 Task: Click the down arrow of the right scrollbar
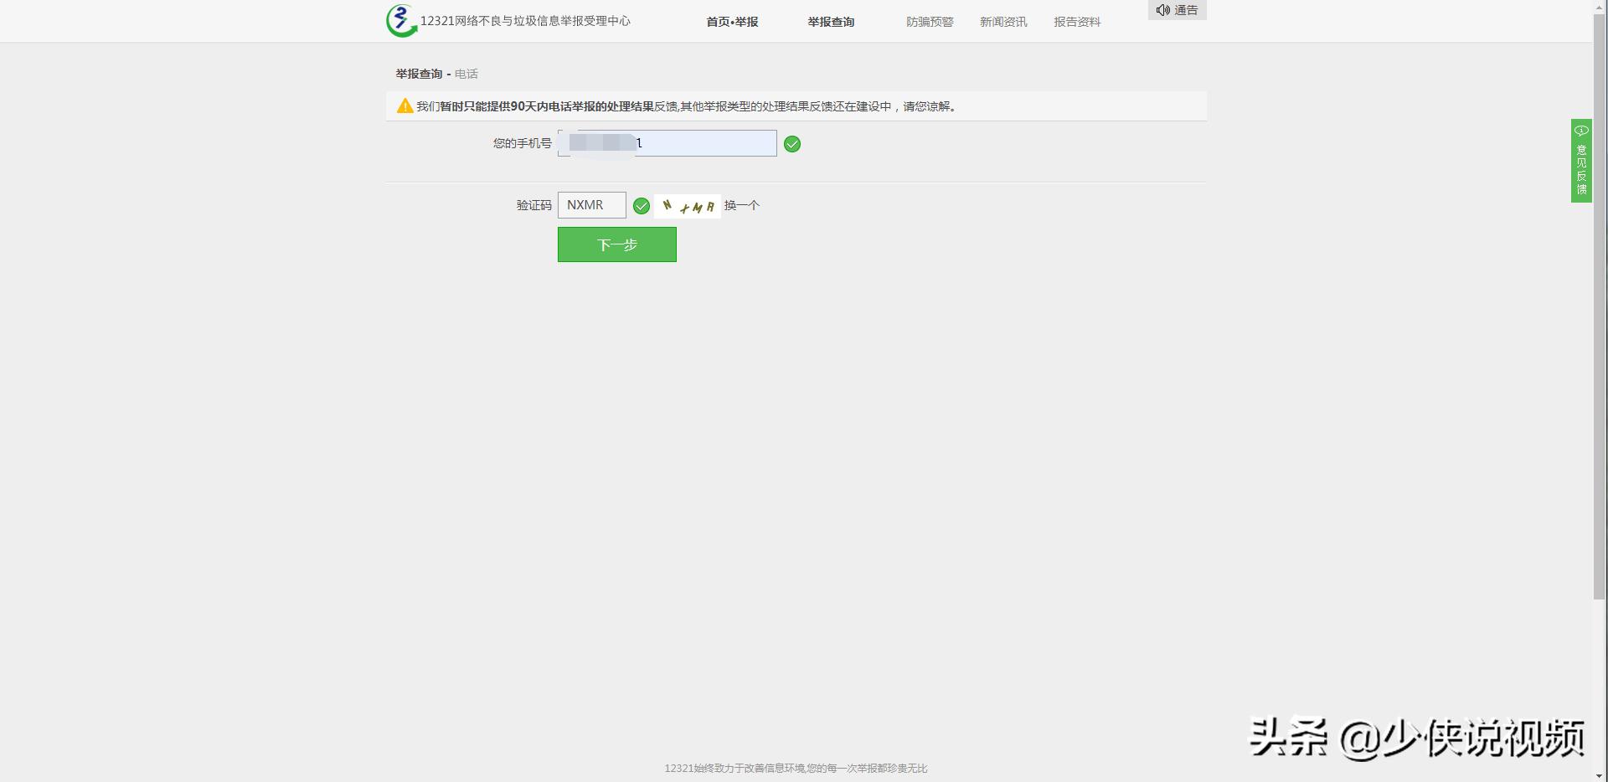[1600, 775]
